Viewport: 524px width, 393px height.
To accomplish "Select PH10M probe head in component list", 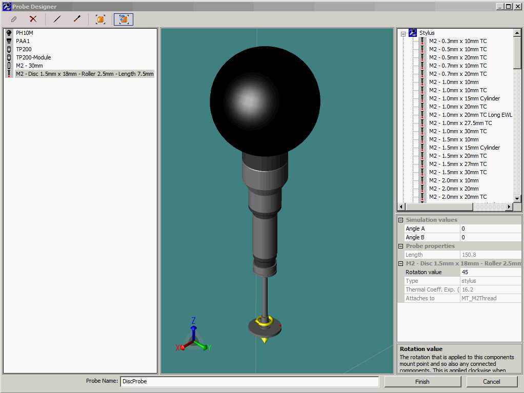I will click(x=25, y=33).
